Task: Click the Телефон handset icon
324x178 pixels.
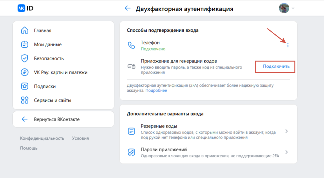Action: point(131,45)
